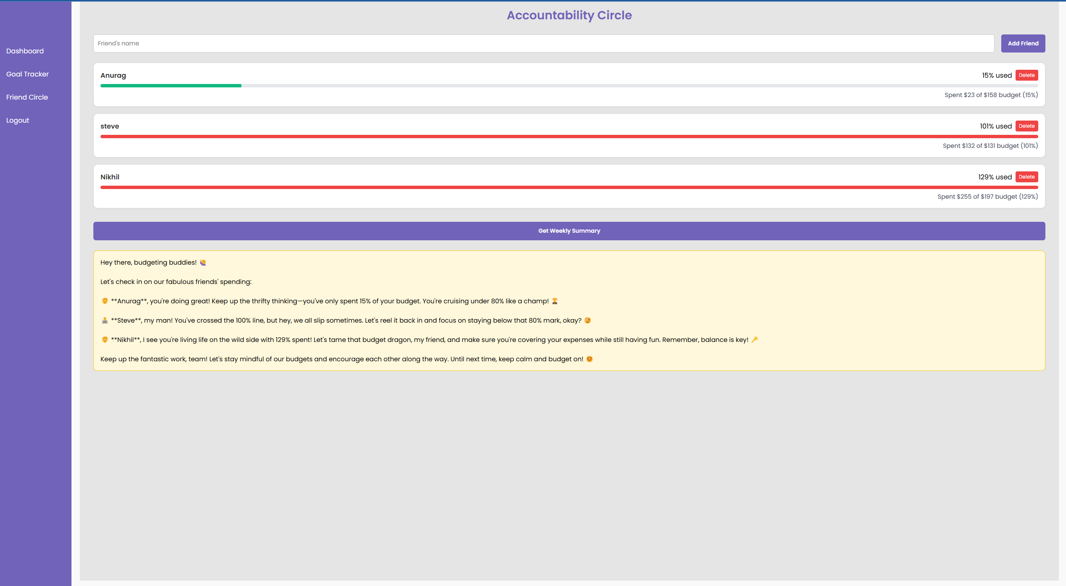Click the smiley emoji ending the summary

590,359
